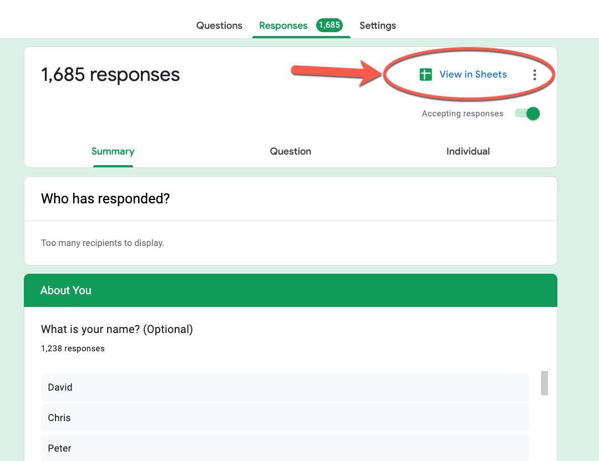This screenshot has width=599, height=461.
Task: Switch to the Questions tab
Action: coord(219,25)
